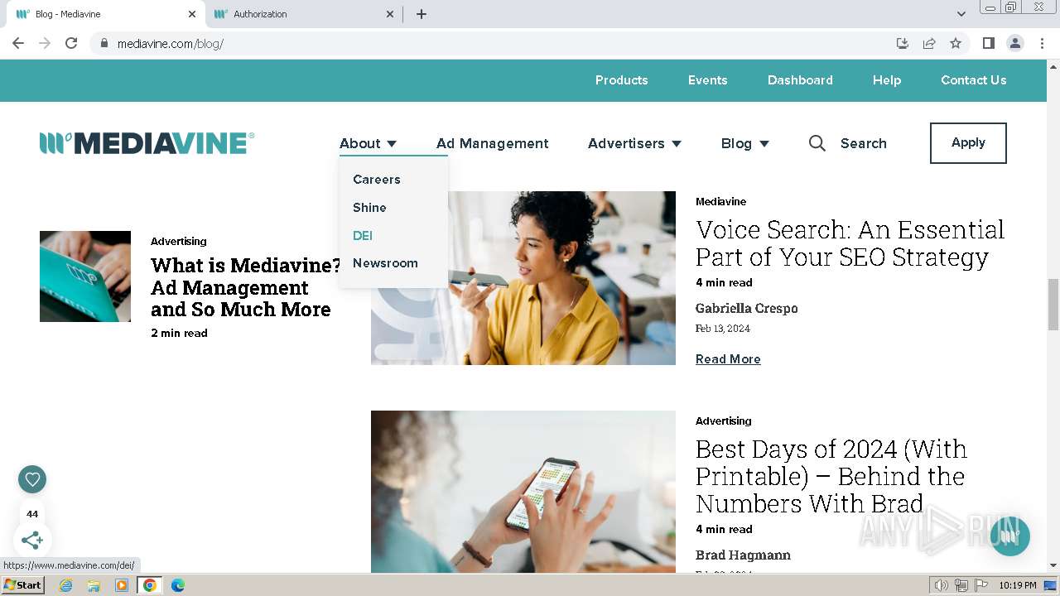Viewport: 1060px width, 596px height.
Task: Switch to the Authorization tab
Action: click(x=302, y=14)
